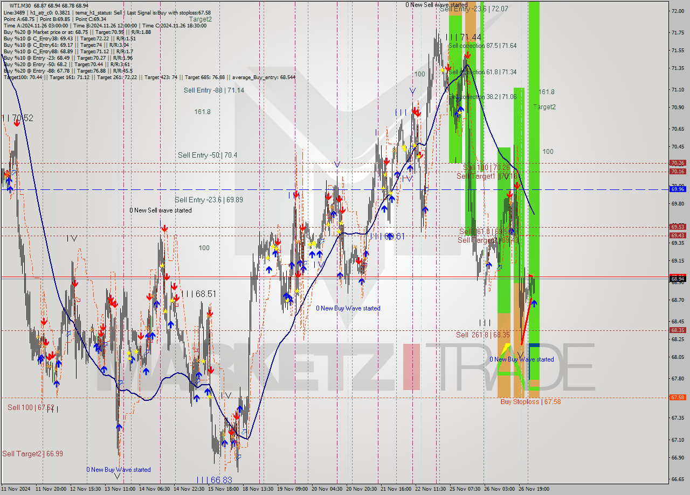
Task: Select the 66.65 price axis value
Action: (x=678, y=479)
